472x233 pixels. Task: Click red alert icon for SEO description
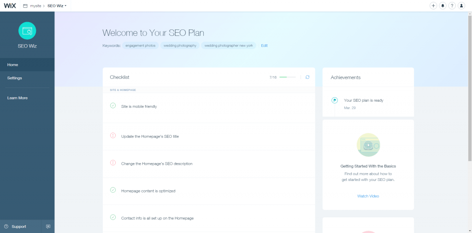[113, 163]
